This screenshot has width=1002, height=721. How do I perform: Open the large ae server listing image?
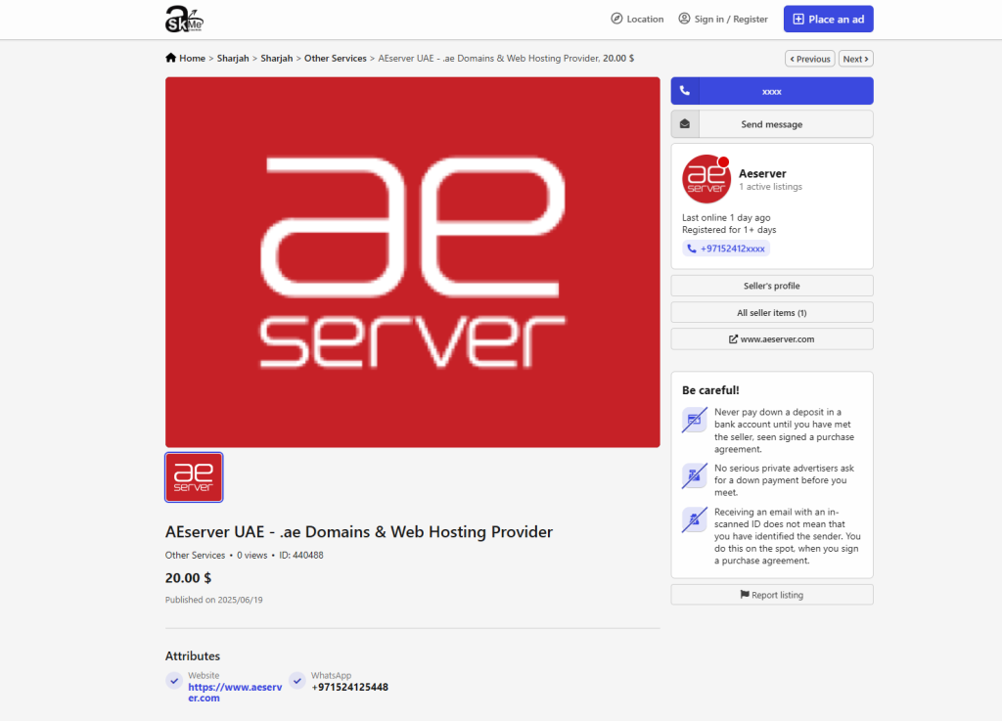point(413,262)
